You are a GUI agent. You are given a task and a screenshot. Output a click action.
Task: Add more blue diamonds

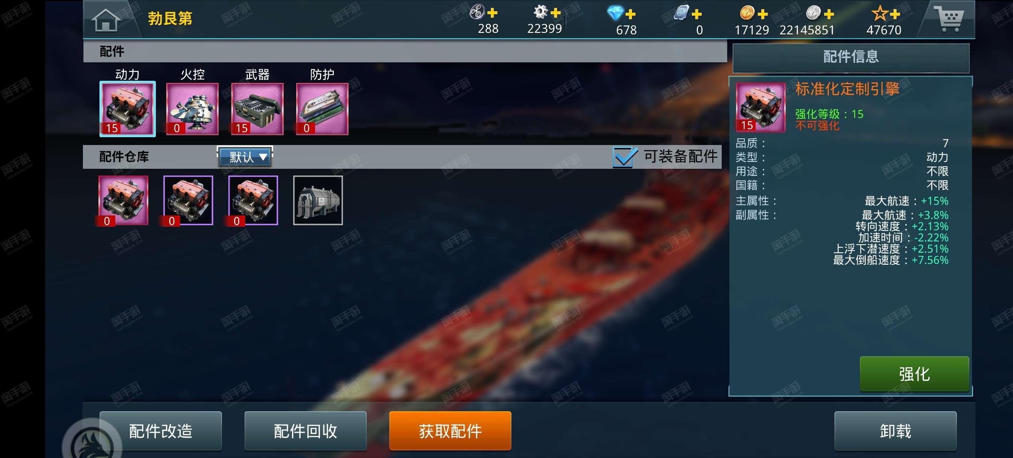click(x=630, y=15)
